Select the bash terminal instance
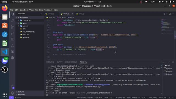 tap(168, 66)
